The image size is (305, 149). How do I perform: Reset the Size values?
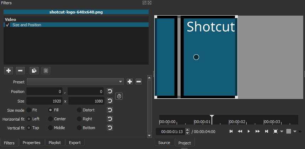[x=110, y=101]
